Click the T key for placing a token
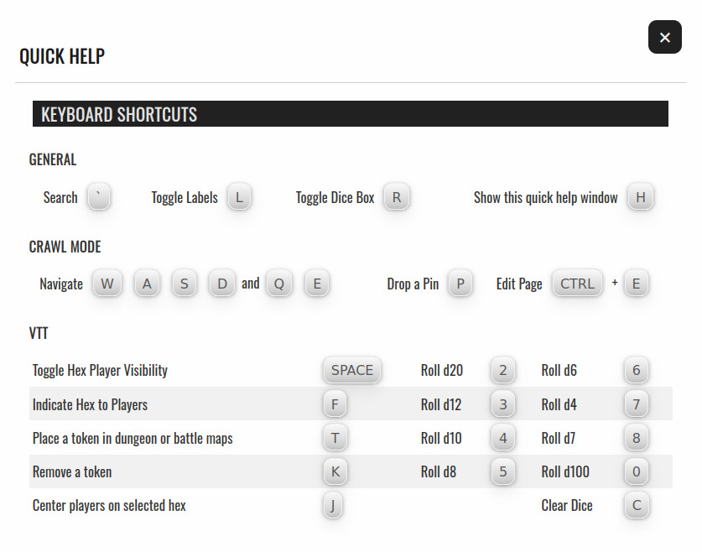Image resolution: width=702 pixels, height=552 pixels. [335, 438]
